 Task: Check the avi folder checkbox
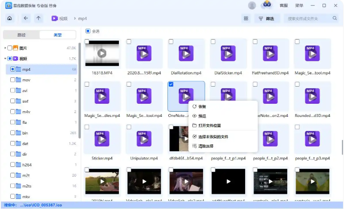pyautogui.click(x=13, y=90)
